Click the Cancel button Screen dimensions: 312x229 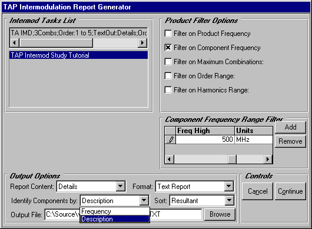[x=257, y=191]
